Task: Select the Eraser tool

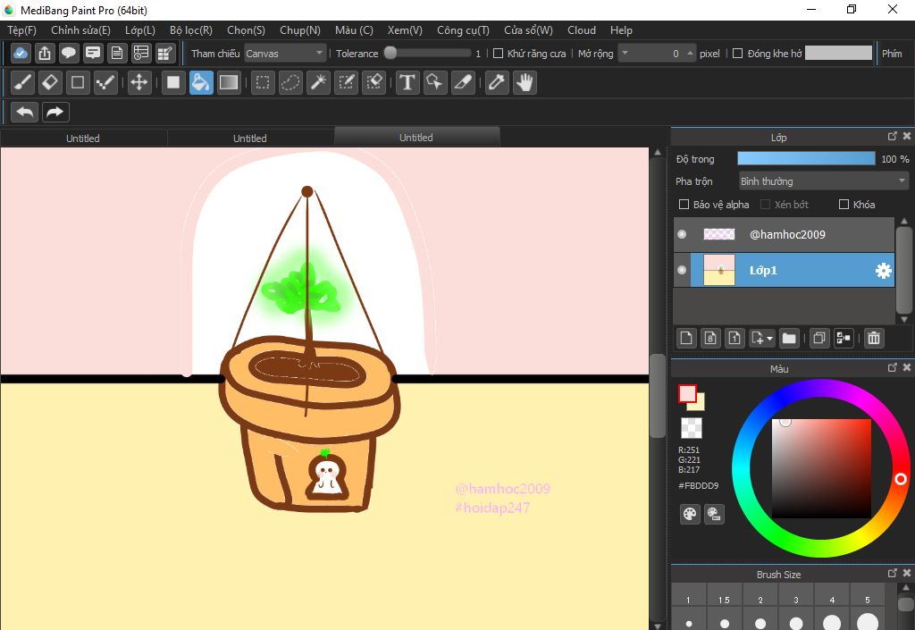Action: coord(50,83)
